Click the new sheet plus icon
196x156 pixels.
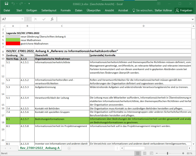tap(69, 148)
